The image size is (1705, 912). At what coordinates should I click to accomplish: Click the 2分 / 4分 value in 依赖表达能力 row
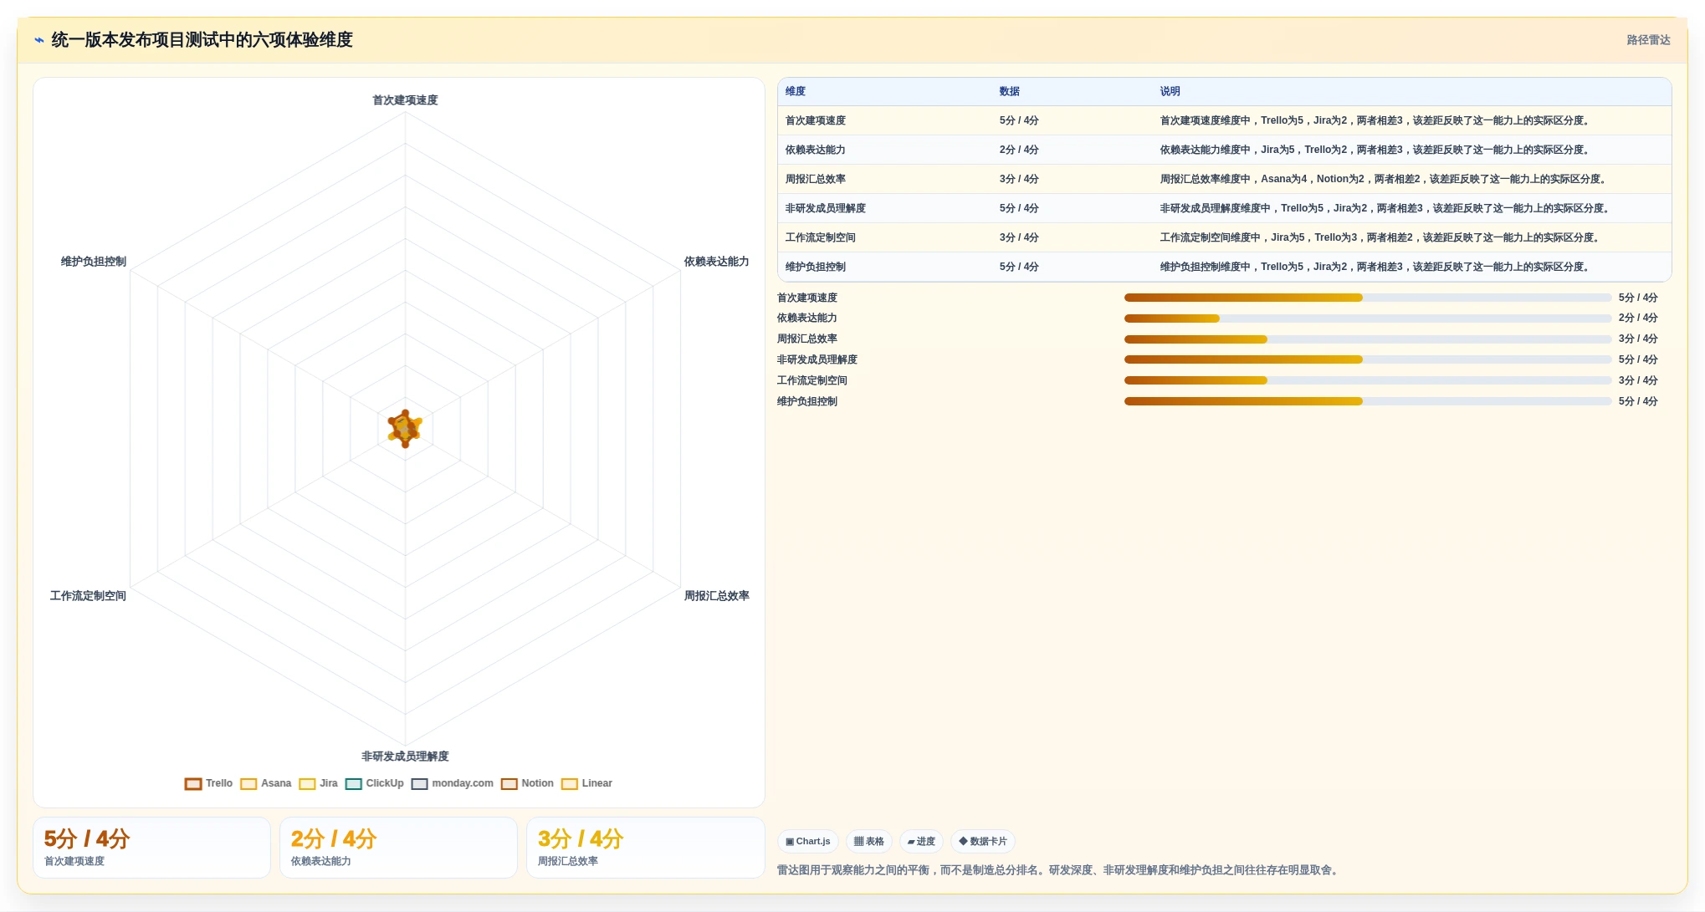tap(1019, 150)
